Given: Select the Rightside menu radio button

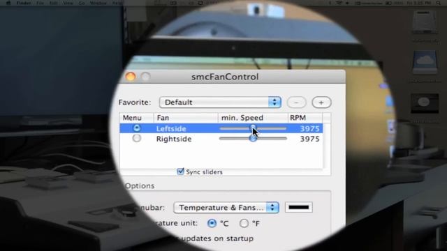Looking at the screenshot, I should click(137, 138).
